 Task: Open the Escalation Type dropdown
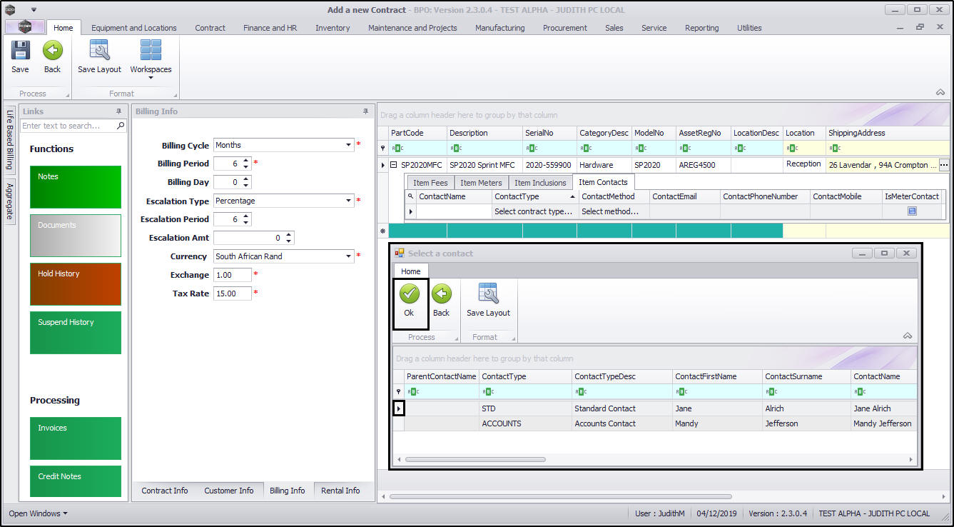click(349, 201)
